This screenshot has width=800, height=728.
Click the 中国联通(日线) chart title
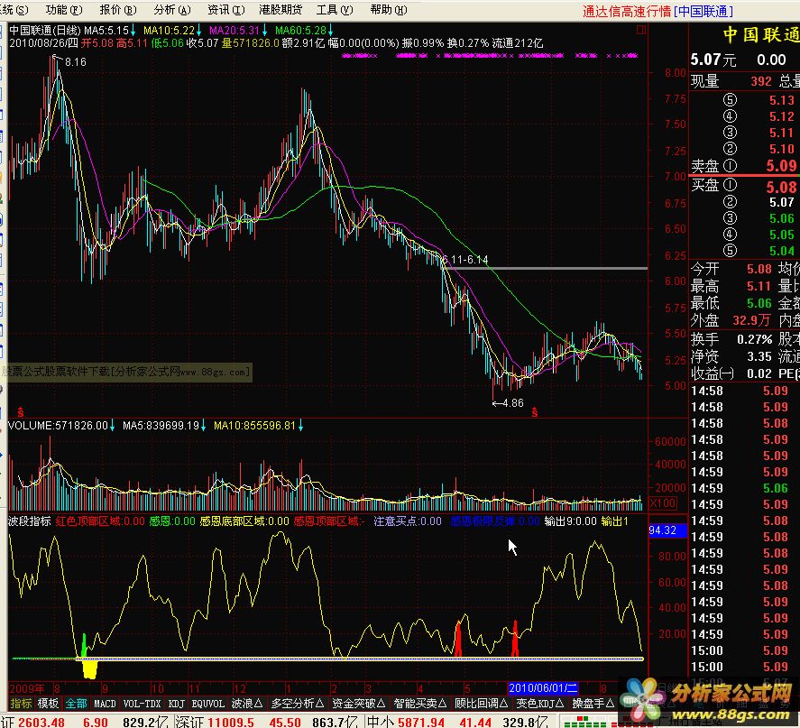(45, 30)
